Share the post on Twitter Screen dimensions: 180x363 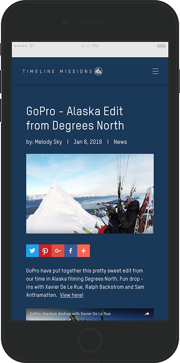click(32, 251)
